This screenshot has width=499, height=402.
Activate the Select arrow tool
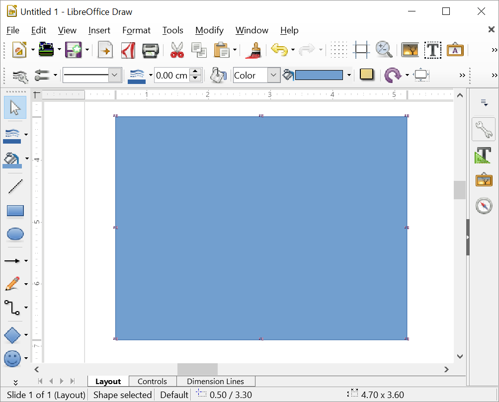[x=15, y=108]
